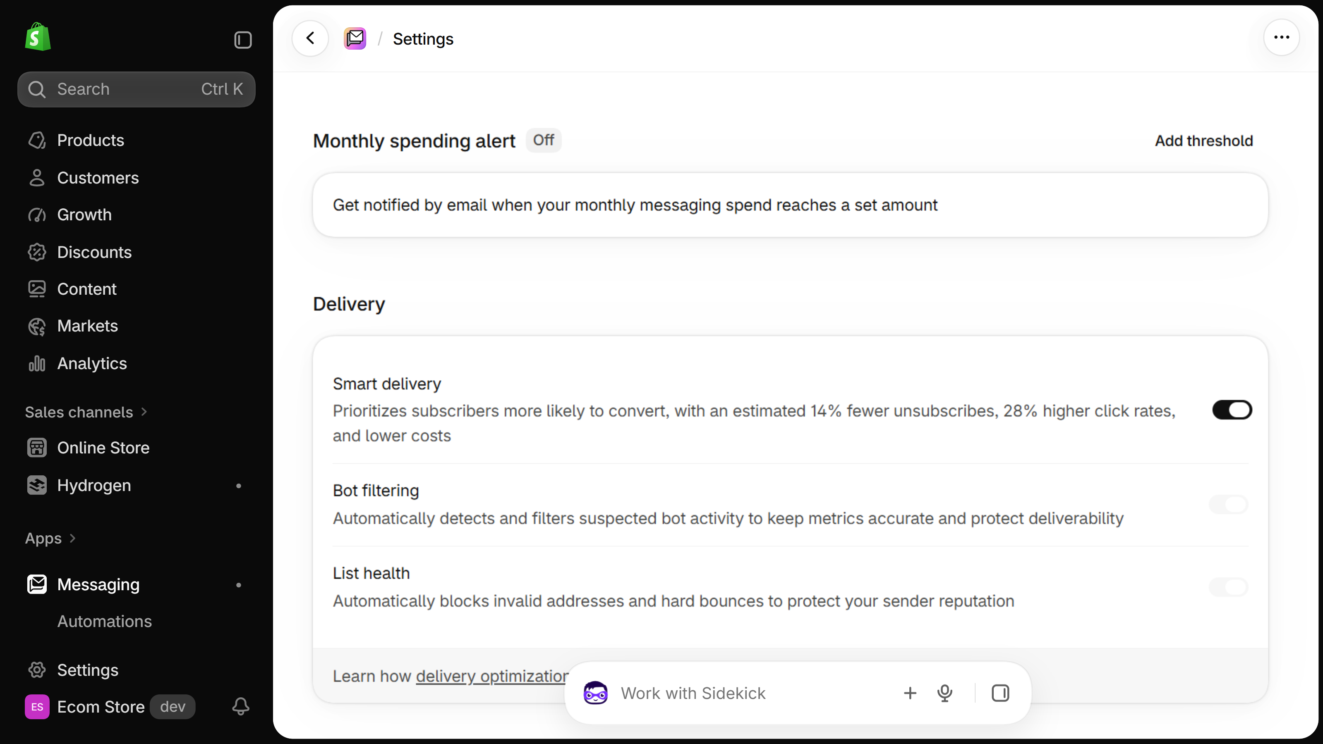
Task: Expand Apps section chevron
Action: pos(72,538)
